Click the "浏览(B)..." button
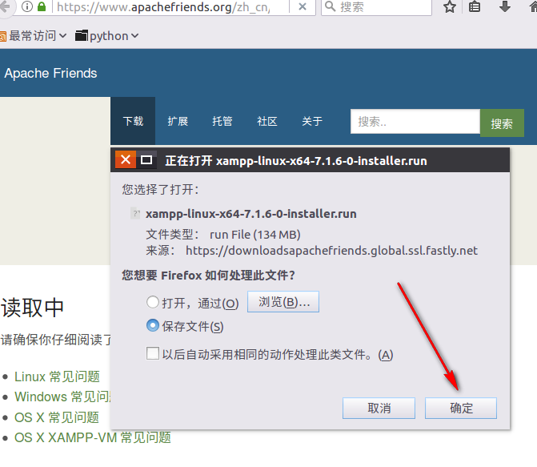 point(283,302)
